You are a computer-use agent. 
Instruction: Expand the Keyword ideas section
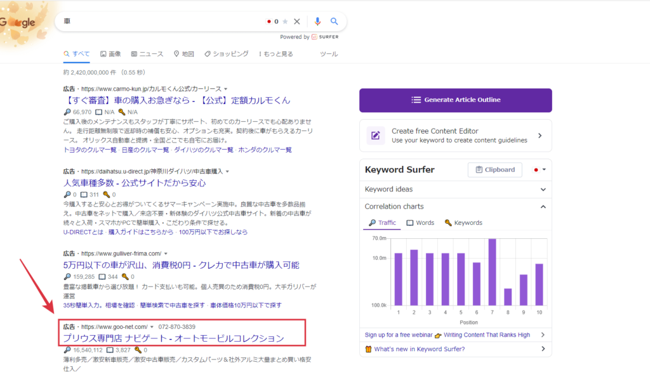point(456,189)
